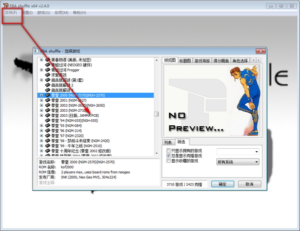Click the chip icon of 拳皇 2003 (NGM-2710)

click(47, 110)
